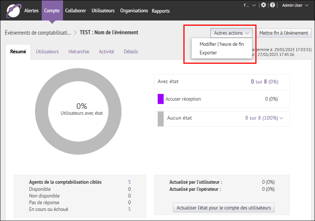The image size is (315, 221).
Task: Open the Admin User account menu
Action: [x=295, y=5]
